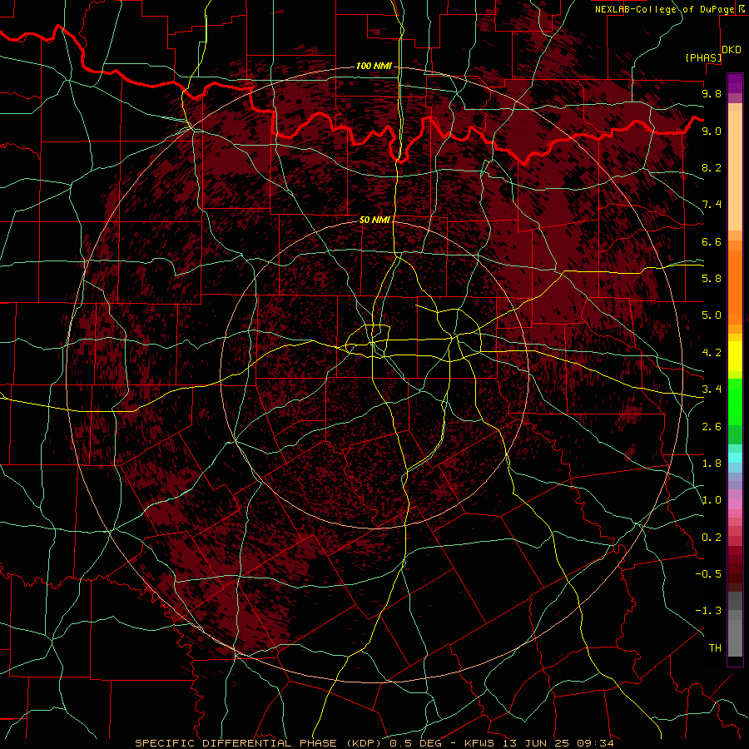Select the bright green band of the color scale
The height and width of the screenshot is (749, 749).
tap(735, 402)
